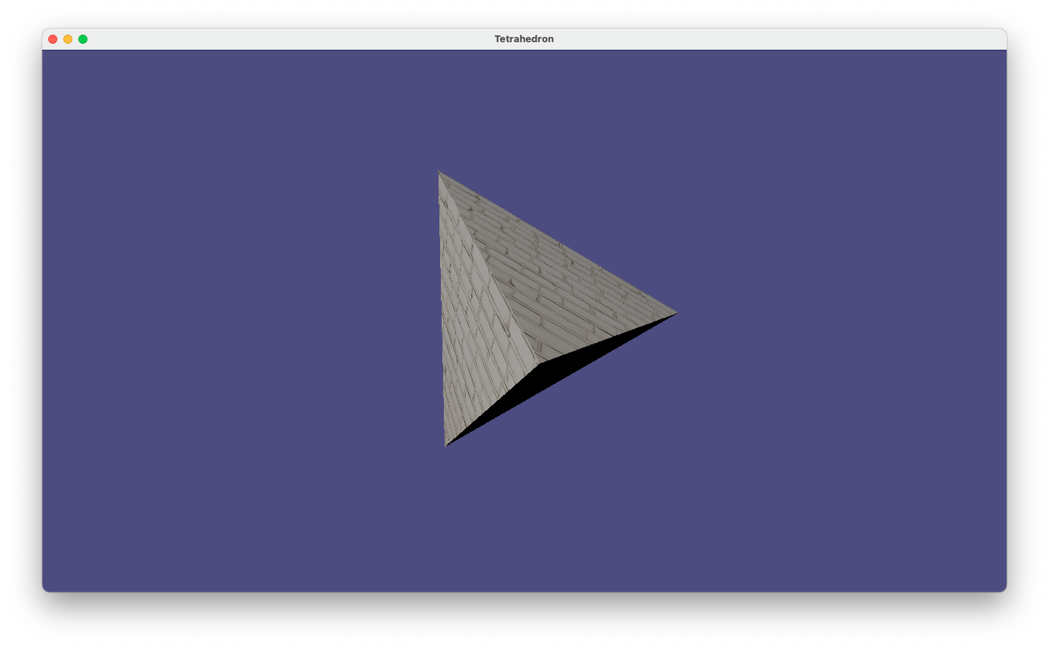Screen dimensions: 1049x648
Task: Click empty title bar between buttons and title
Action: tap(286, 39)
